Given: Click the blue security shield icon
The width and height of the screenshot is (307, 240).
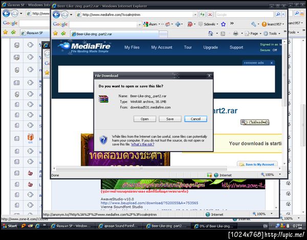Looking at the screenshot, I should click(x=103, y=140).
